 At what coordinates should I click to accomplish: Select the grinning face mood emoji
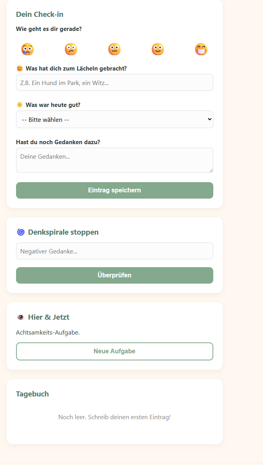point(201,49)
